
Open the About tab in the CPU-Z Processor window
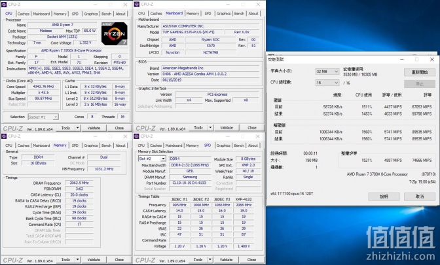click(120, 14)
